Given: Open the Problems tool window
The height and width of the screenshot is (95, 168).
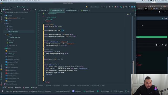Looking at the screenshot, I should [18, 88].
